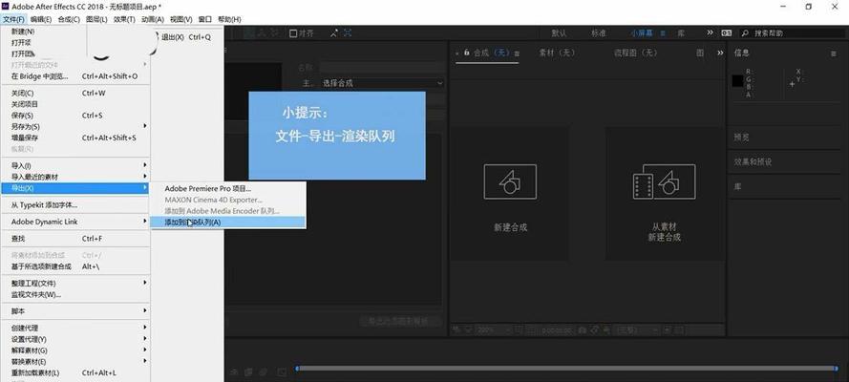Click the icon left of search help
Viewport: 849px width, 382px height.
tap(726, 33)
